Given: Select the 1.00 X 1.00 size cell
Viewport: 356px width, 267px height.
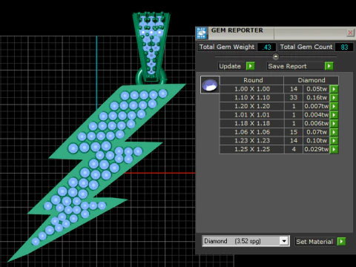Looking at the screenshot, I should 252,89.
